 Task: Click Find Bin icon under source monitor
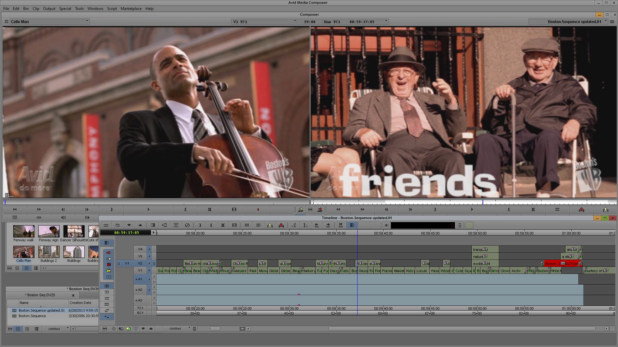15,217
